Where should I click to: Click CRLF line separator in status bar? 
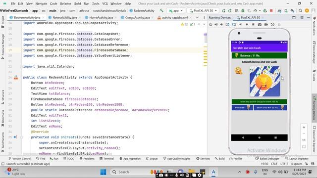[x=274, y=164]
